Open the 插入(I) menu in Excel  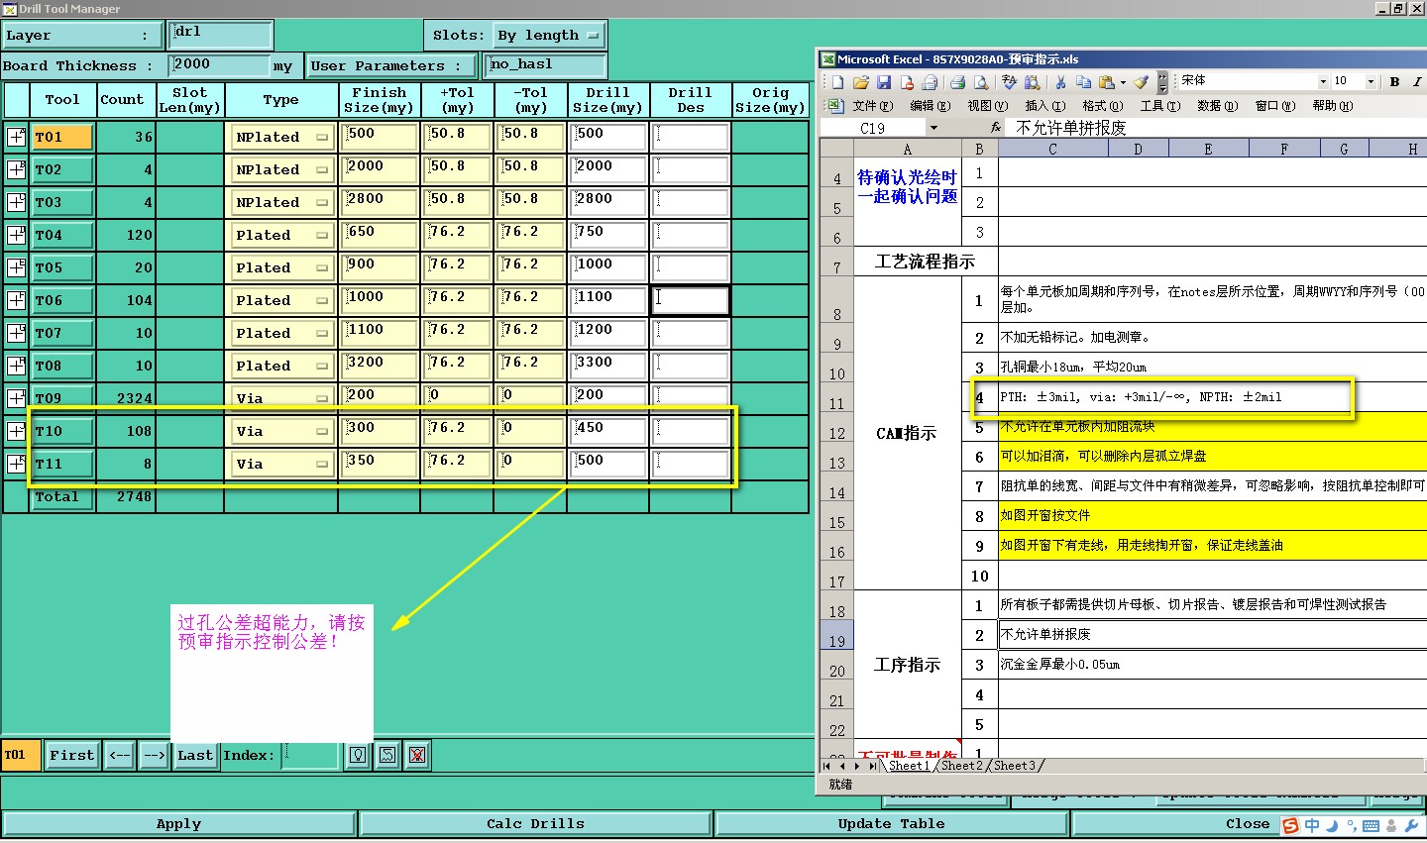(x=1044, y=105)
